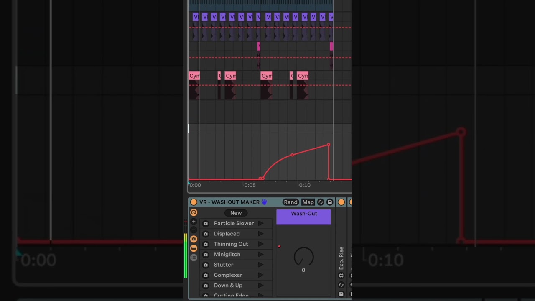Click the Exp. Rise show/hide macro icon
Viewport: 535px width, 301px height.
tap(341, 276)
